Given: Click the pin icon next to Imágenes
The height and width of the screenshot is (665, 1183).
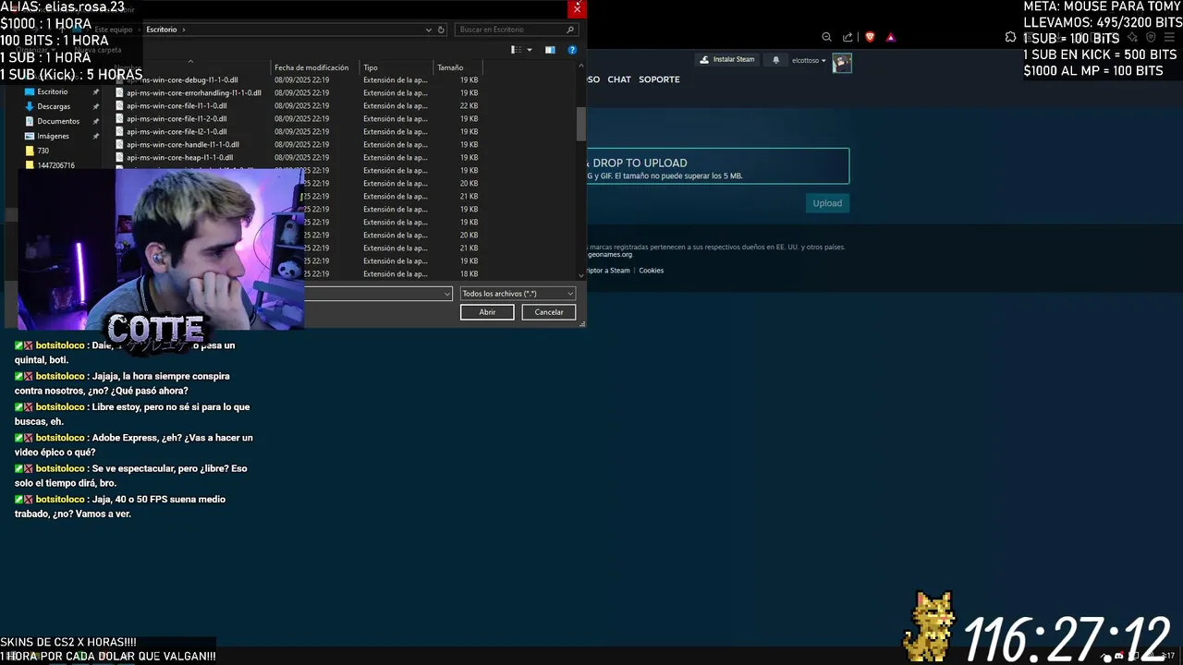Looking at the screenshot, I should point(95,136).
